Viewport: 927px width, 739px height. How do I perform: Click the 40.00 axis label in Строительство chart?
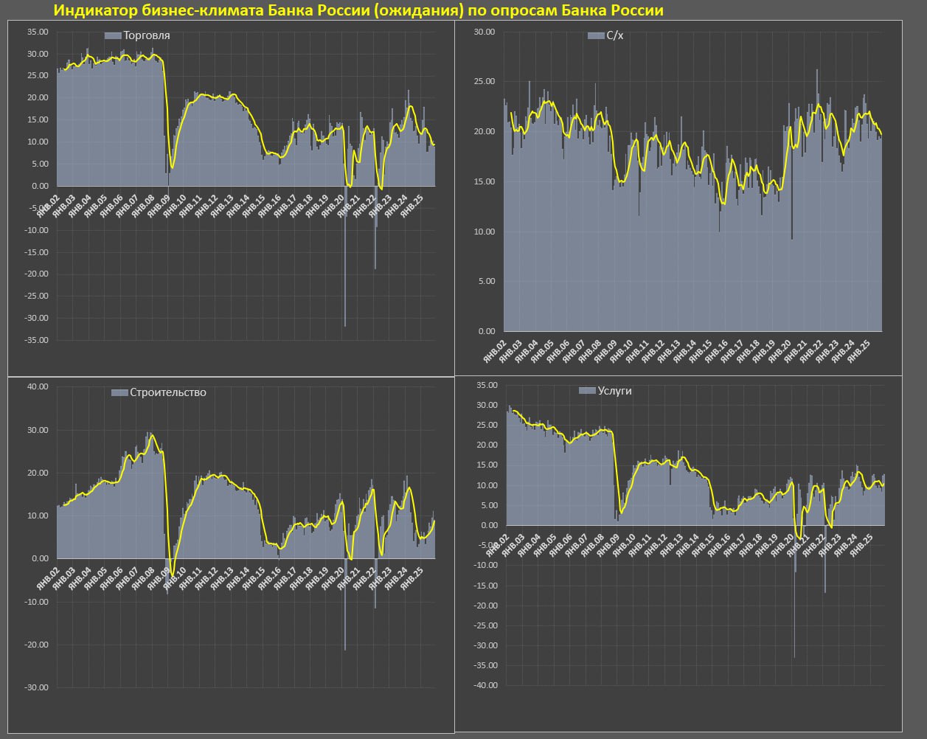37,386
